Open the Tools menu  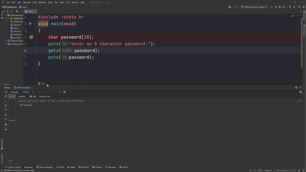coord(62,2)
